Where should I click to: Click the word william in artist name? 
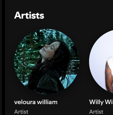pos(47,102)
